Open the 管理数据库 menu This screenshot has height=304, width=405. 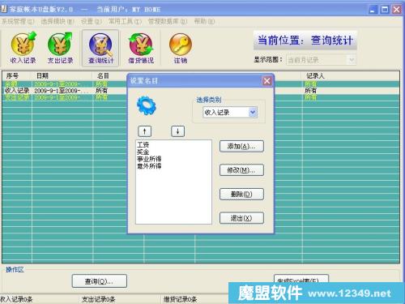tap(168, 21)
